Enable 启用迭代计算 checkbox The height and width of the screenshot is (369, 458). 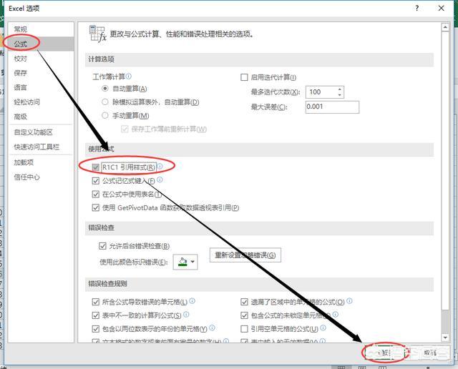(x=244, y=77)
